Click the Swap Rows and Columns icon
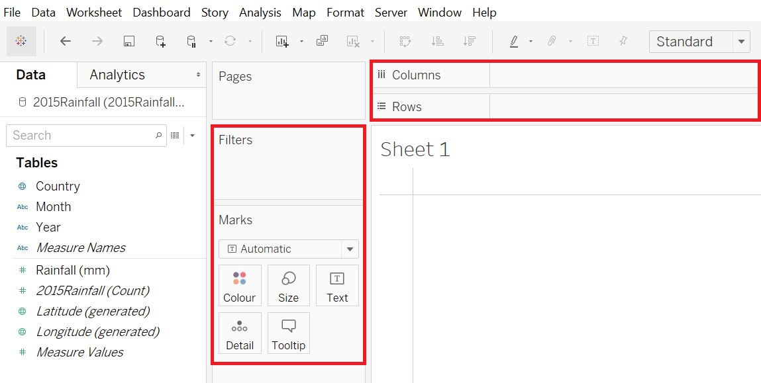Screen dimensions: 761x383 click(x=405, y=41)
